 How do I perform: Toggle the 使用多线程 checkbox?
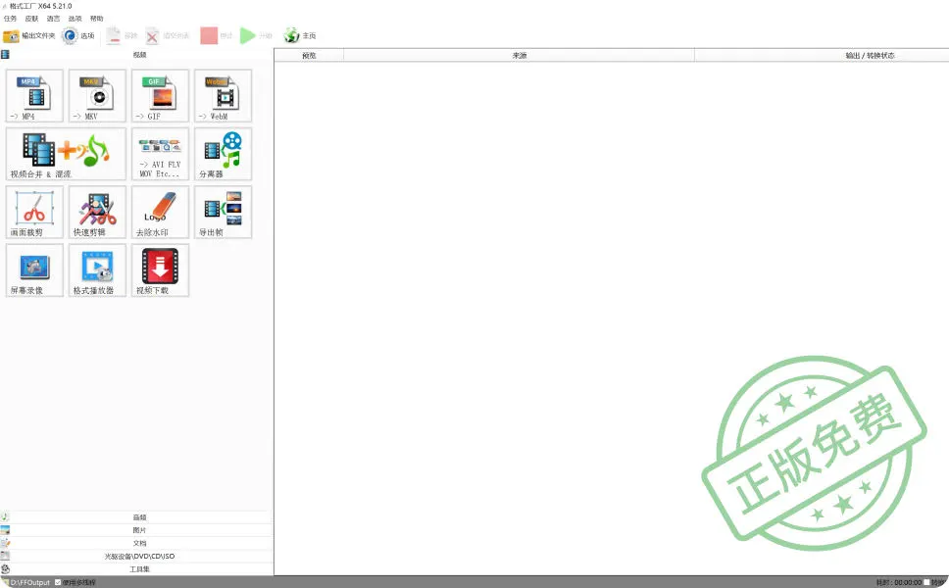pos(58,582)
